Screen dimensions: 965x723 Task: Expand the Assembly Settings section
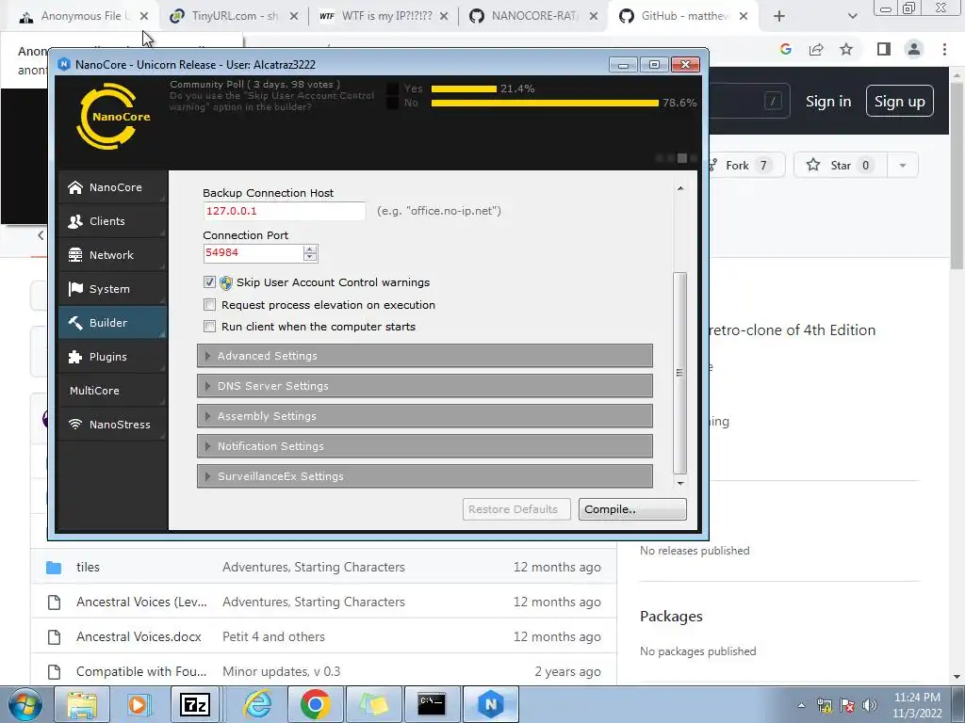425,416
